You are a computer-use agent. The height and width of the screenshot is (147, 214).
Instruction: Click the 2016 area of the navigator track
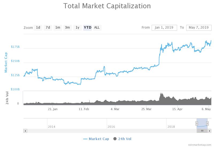[x=111, y=123]
